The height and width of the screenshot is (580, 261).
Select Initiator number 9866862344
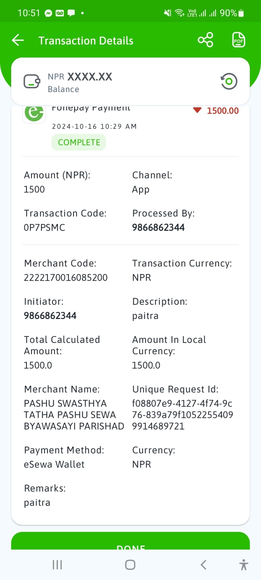tap(50, 315)
